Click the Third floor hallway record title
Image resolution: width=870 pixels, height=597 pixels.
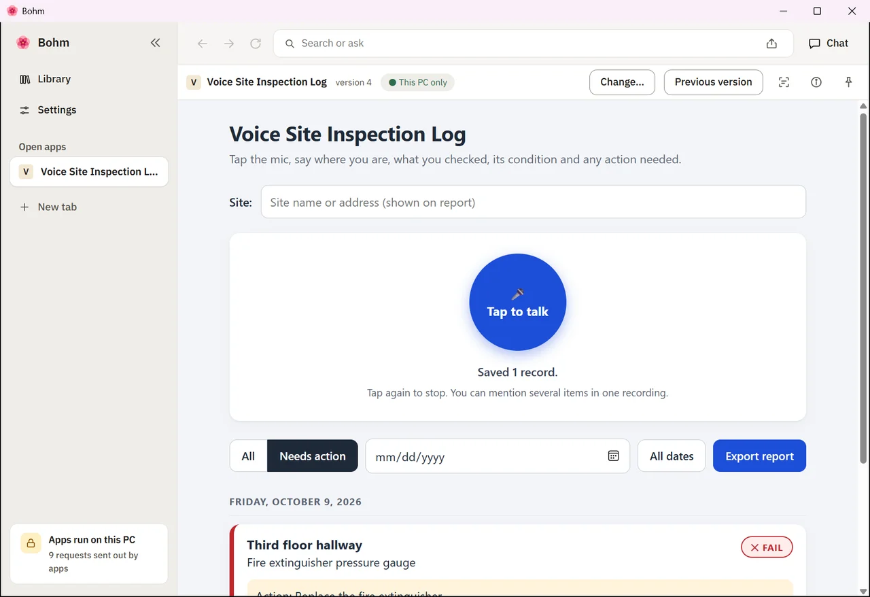pyautogui.click(x=304, y=545)
